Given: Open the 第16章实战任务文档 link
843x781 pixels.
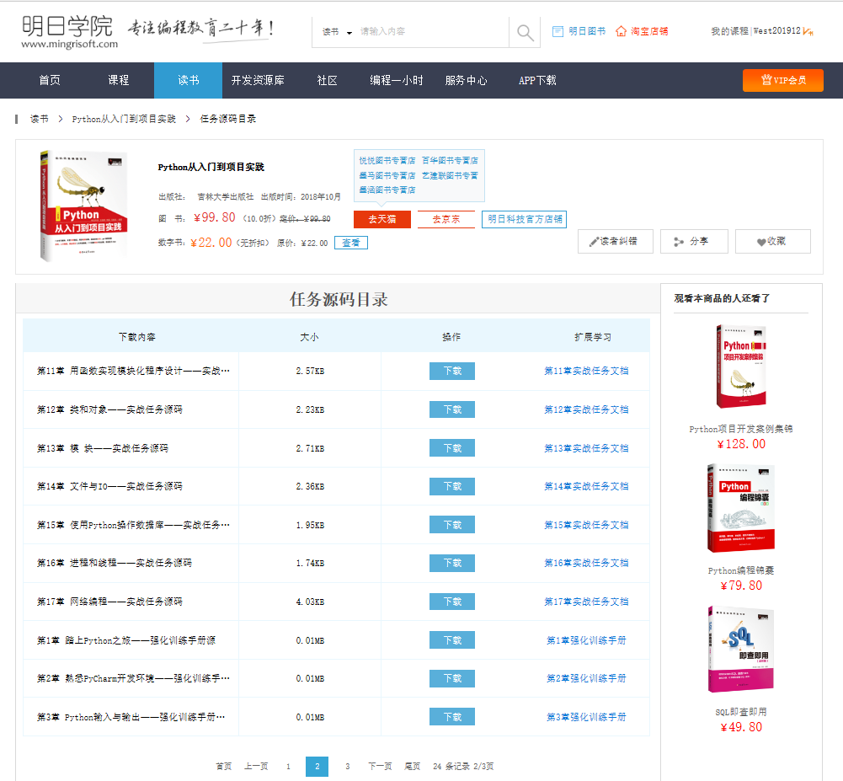Looking at the screenshot, I should coord(586,563).
